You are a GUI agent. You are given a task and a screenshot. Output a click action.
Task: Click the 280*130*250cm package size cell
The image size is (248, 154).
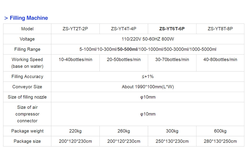(x=220, y=141)
